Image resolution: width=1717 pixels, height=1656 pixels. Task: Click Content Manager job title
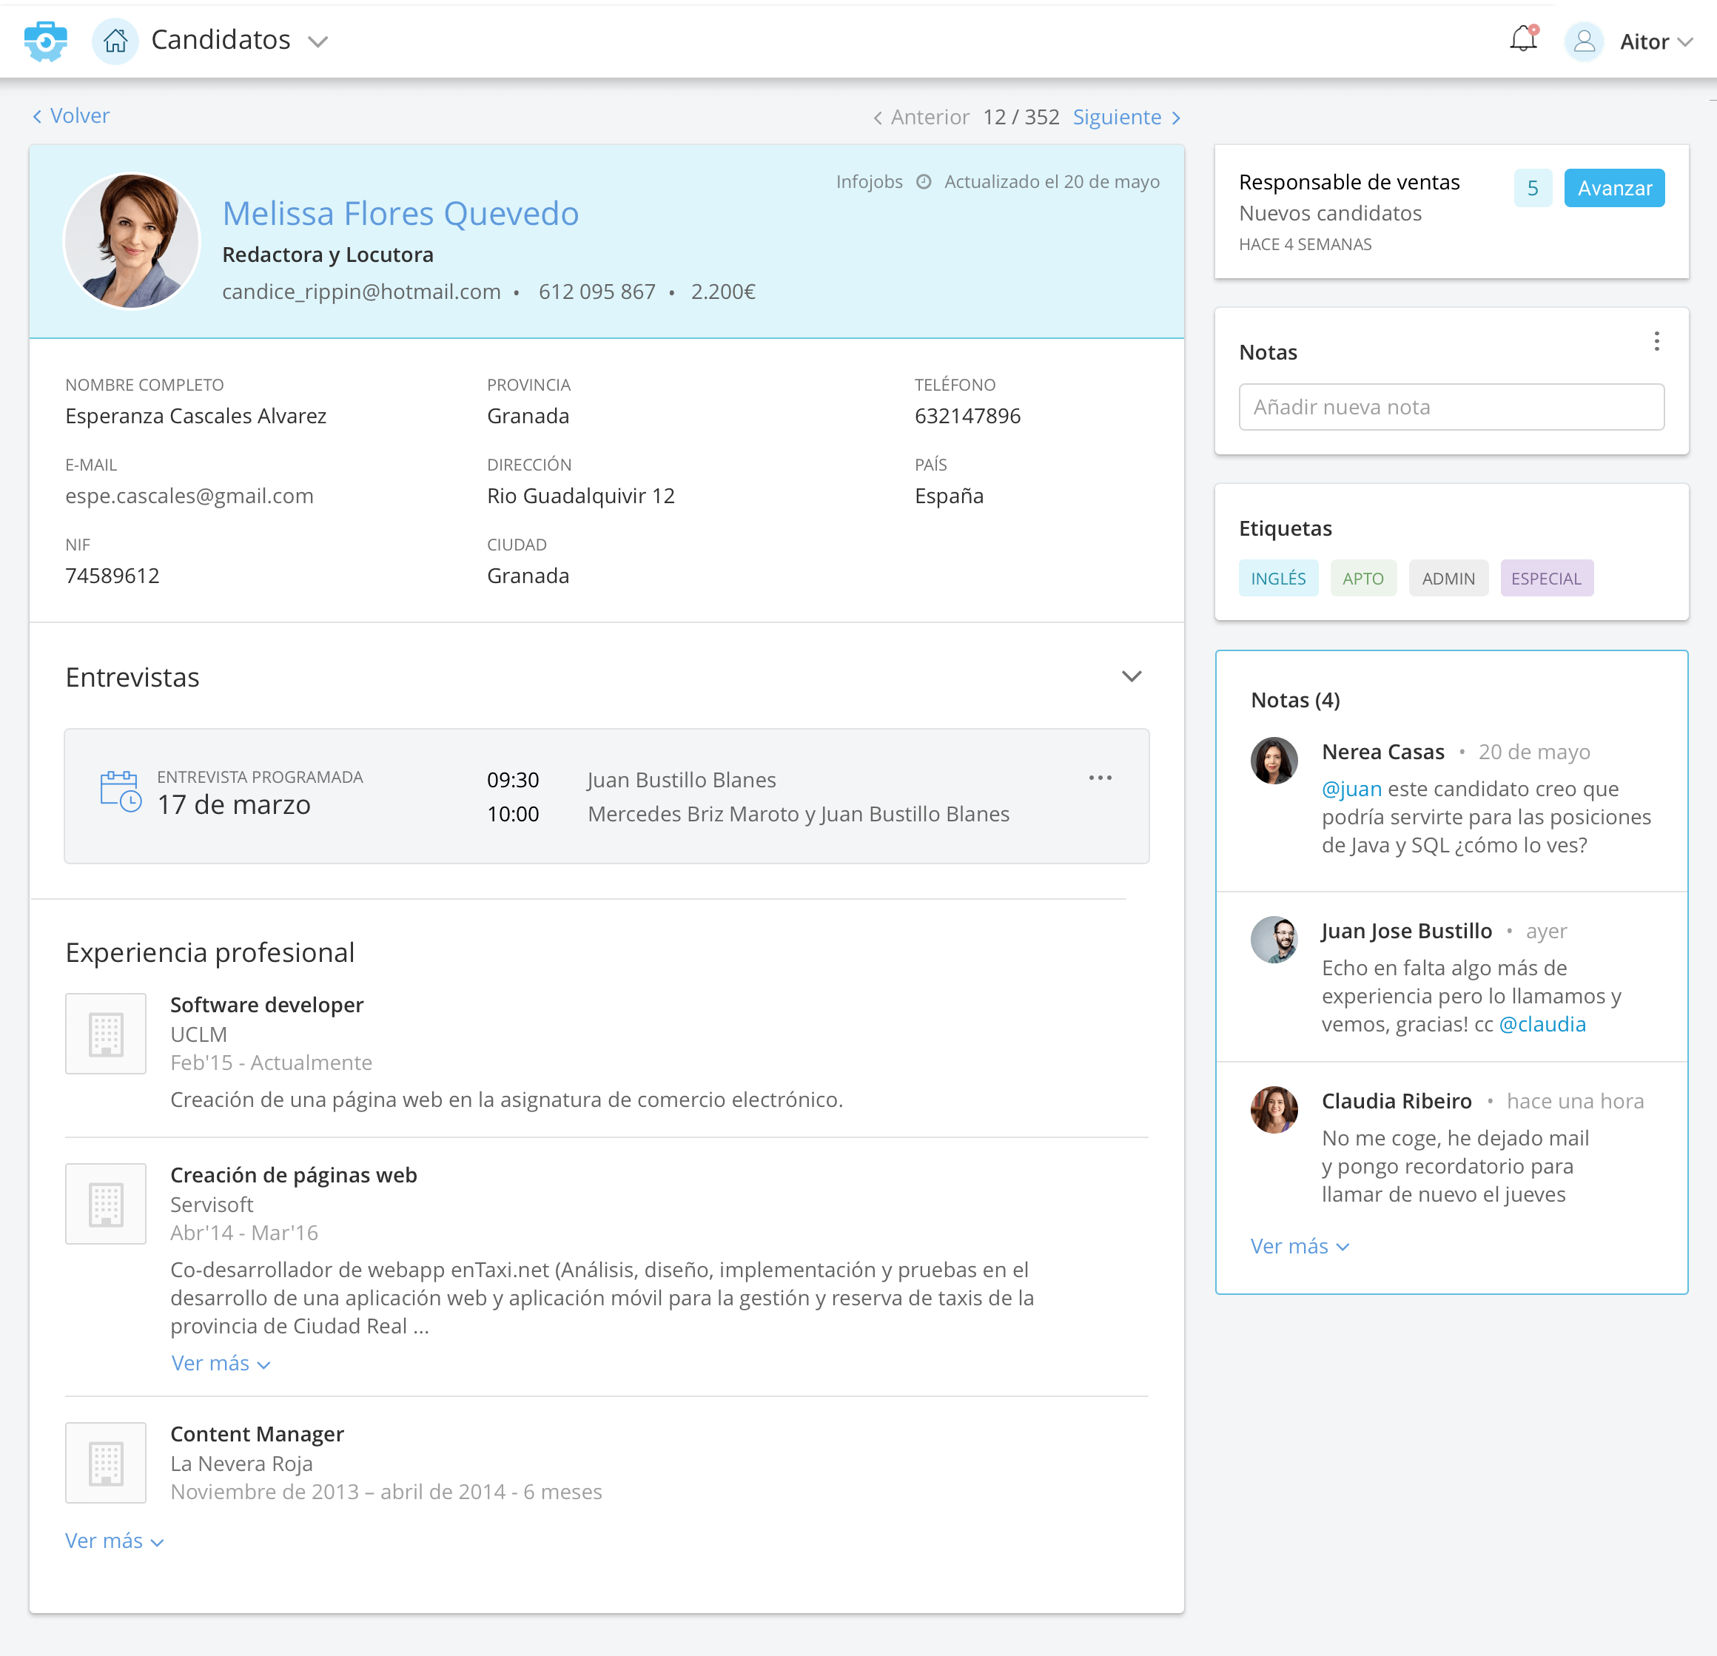click(x=257, y=1433)
